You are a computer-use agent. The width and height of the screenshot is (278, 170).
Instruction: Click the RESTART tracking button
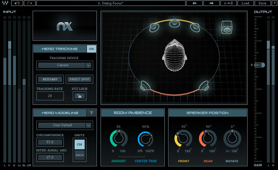pos(50,79)
